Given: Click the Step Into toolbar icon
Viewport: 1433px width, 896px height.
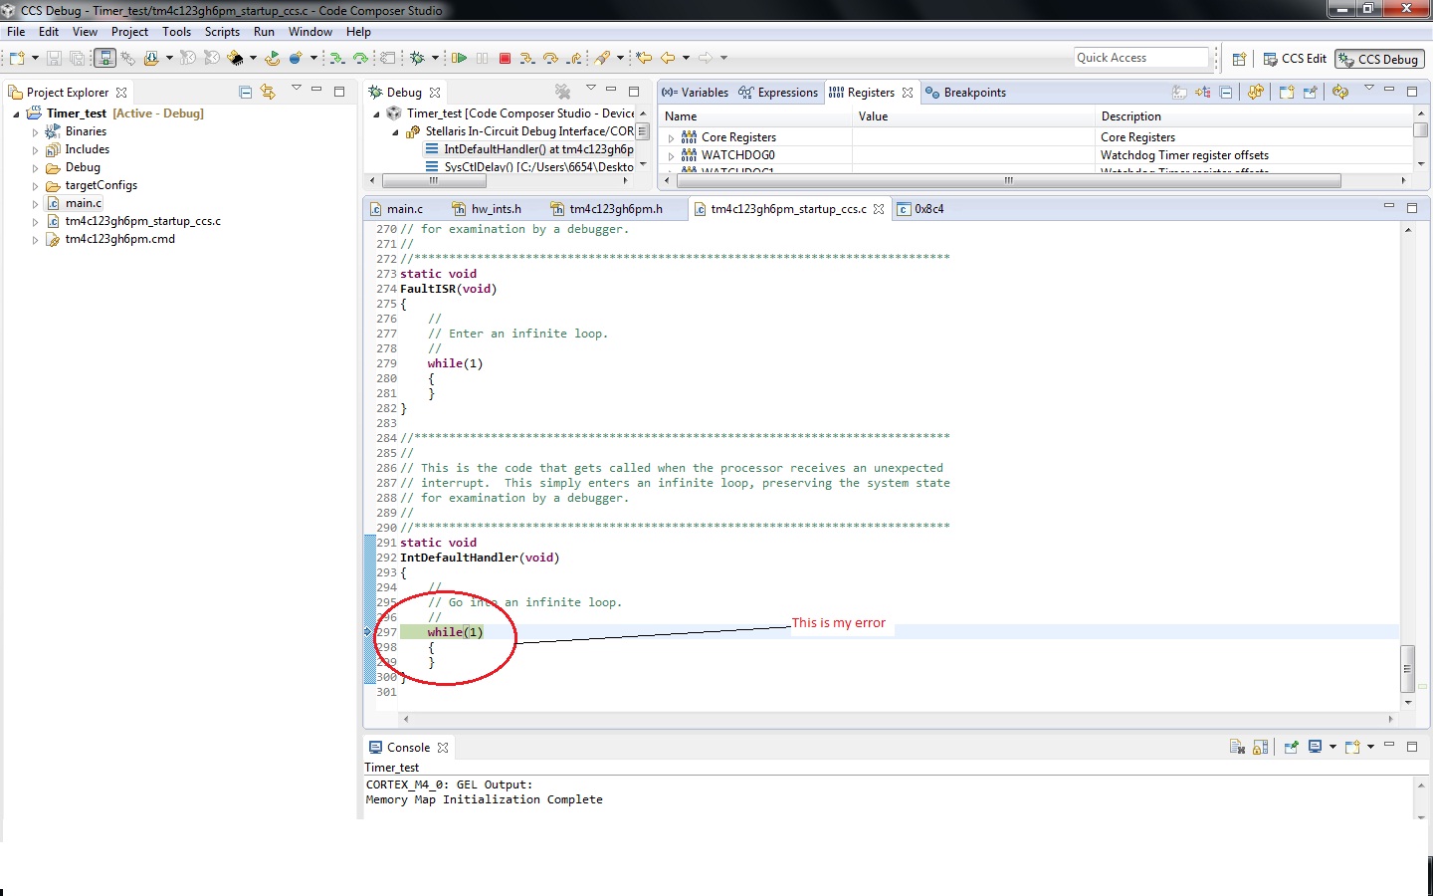Looking at the screenshot, I should coord(527,59).
